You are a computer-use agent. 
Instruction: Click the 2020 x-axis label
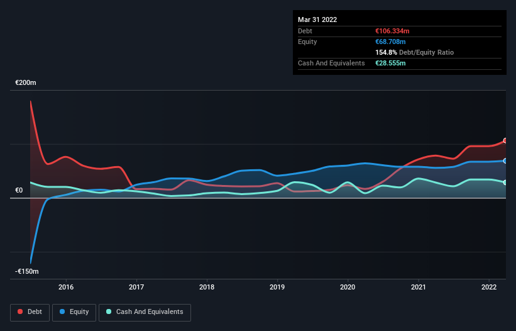[348, 287]
